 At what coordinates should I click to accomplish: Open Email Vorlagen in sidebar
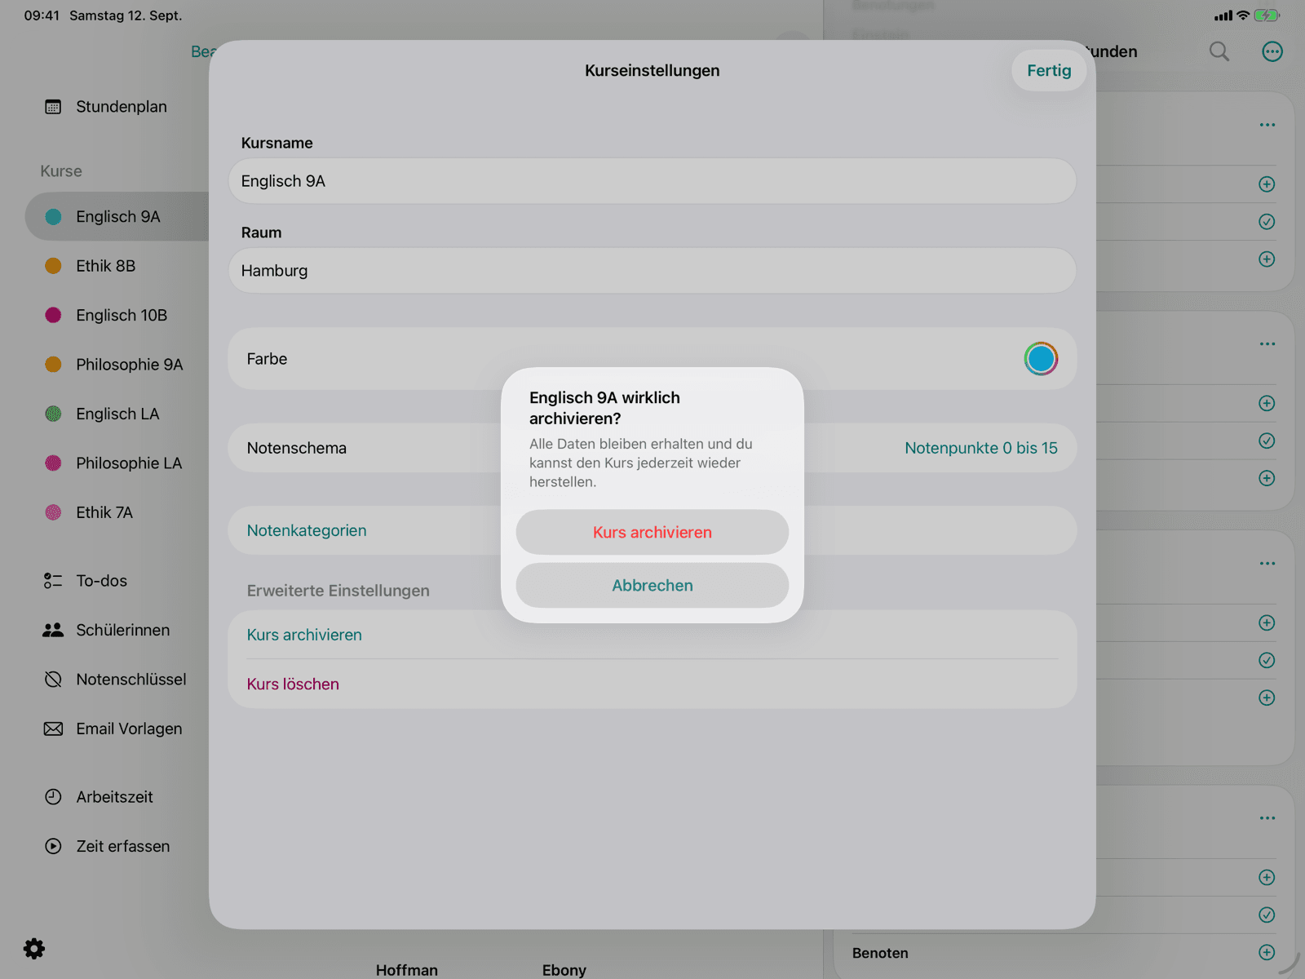tap(129, 729)
